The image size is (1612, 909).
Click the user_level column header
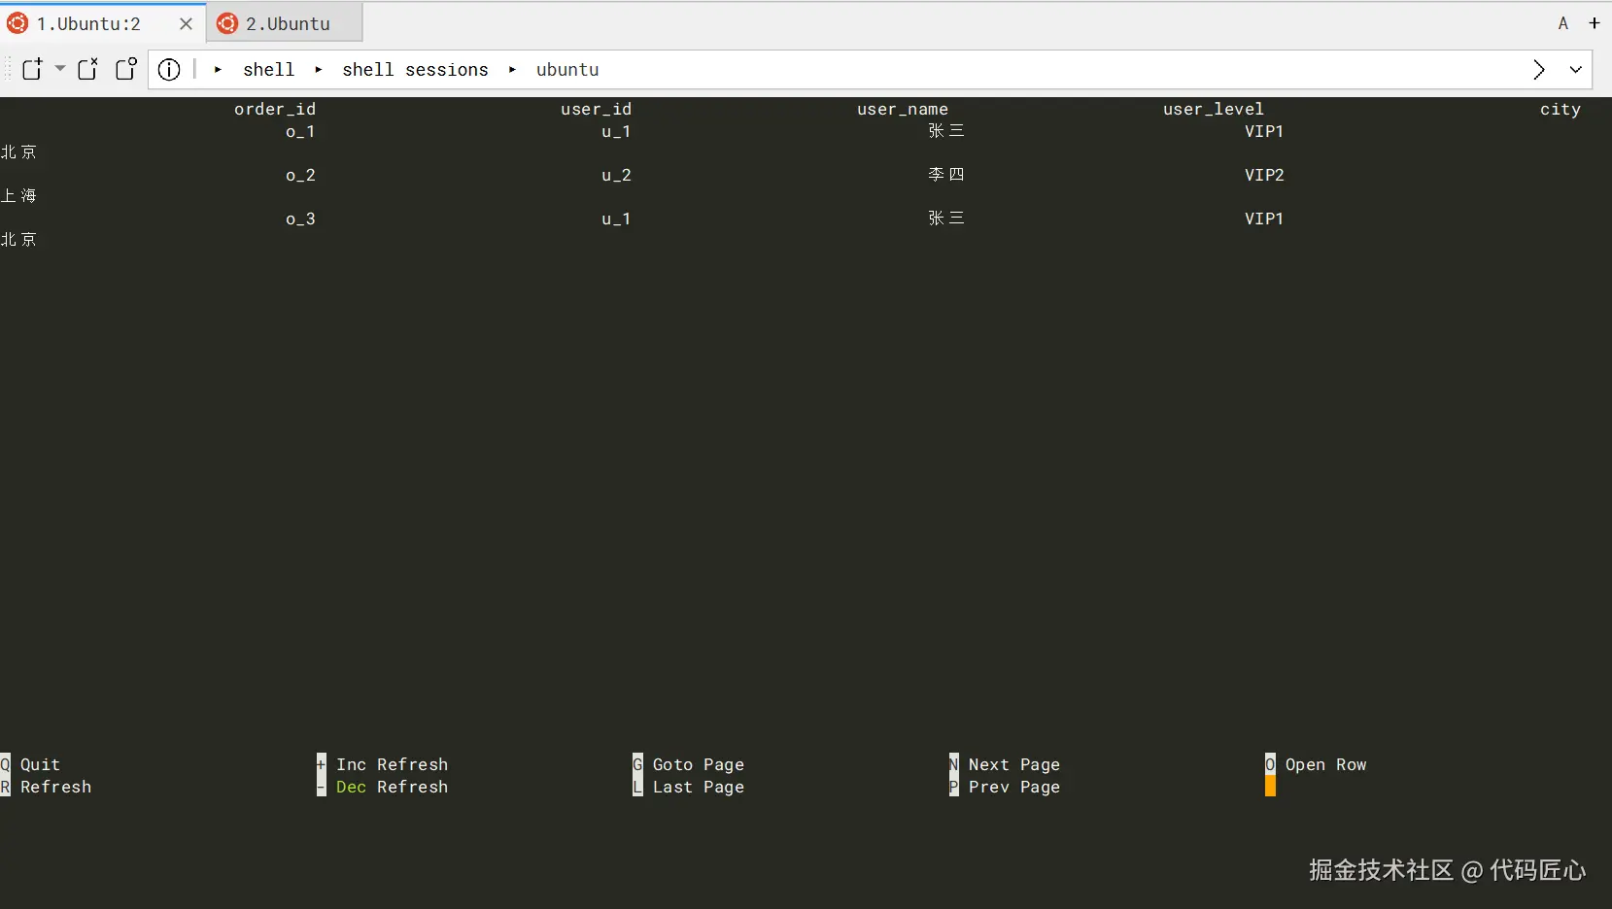coord(1214,110)
